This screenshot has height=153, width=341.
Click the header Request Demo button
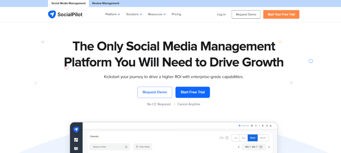coord(246,14)
